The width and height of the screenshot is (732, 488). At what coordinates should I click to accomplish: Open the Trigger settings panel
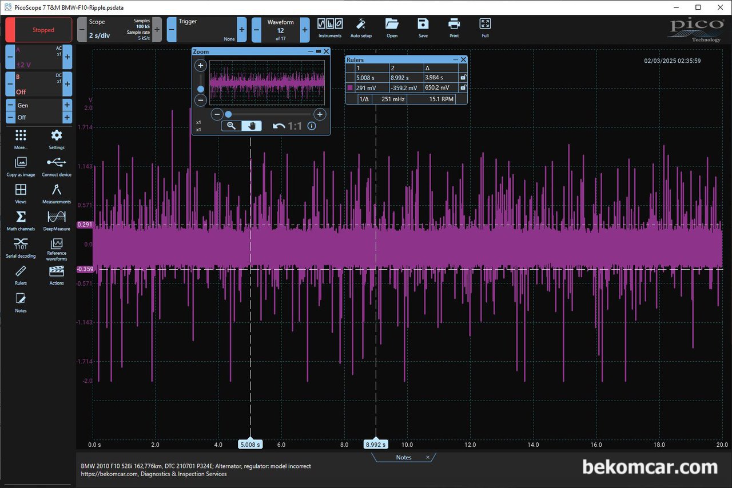click(206, 30)
